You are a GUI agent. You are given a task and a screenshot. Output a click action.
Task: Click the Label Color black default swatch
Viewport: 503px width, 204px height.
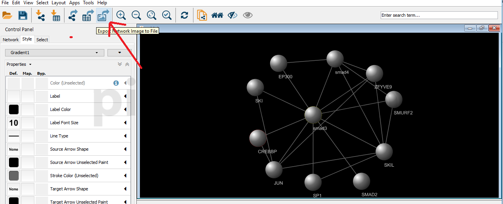[14, 109]
